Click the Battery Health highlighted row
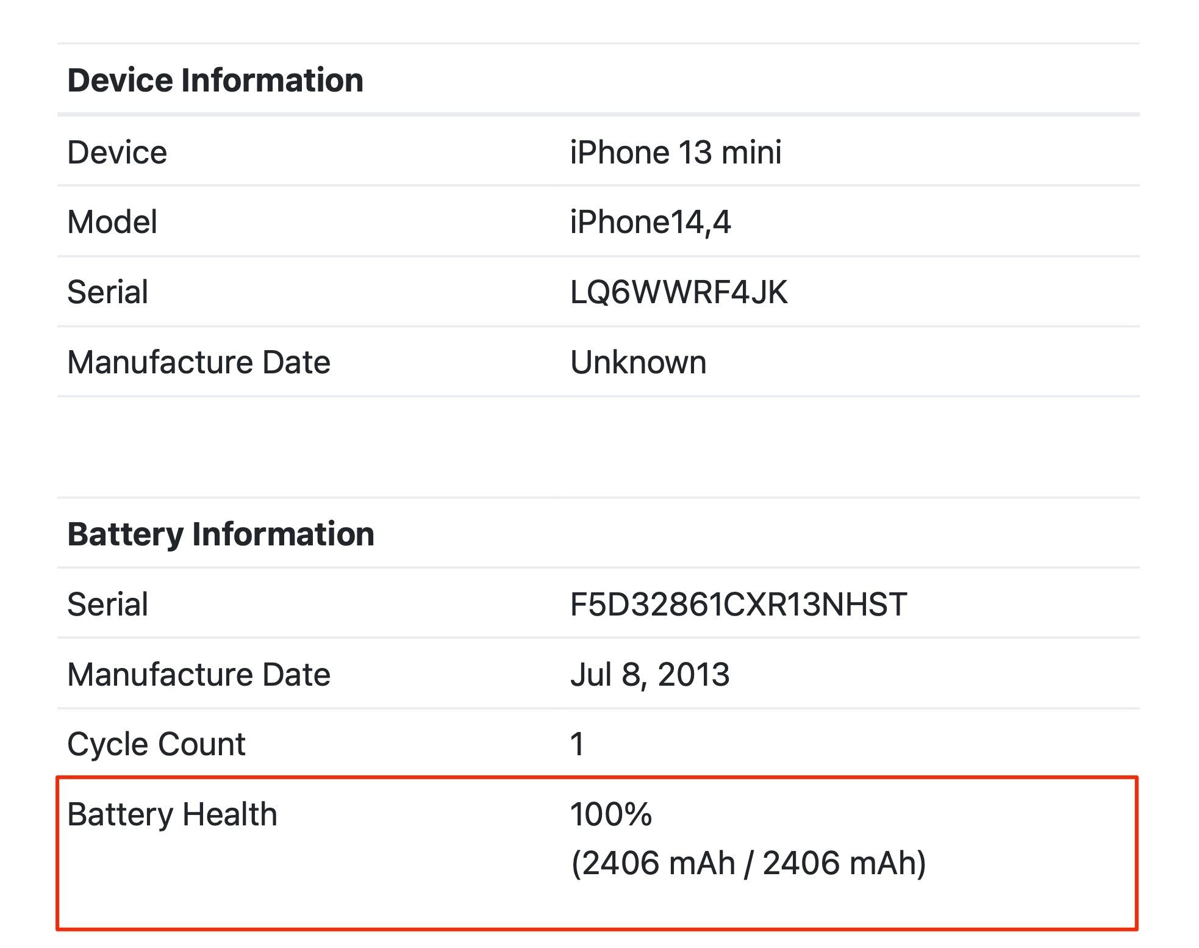 597,853
